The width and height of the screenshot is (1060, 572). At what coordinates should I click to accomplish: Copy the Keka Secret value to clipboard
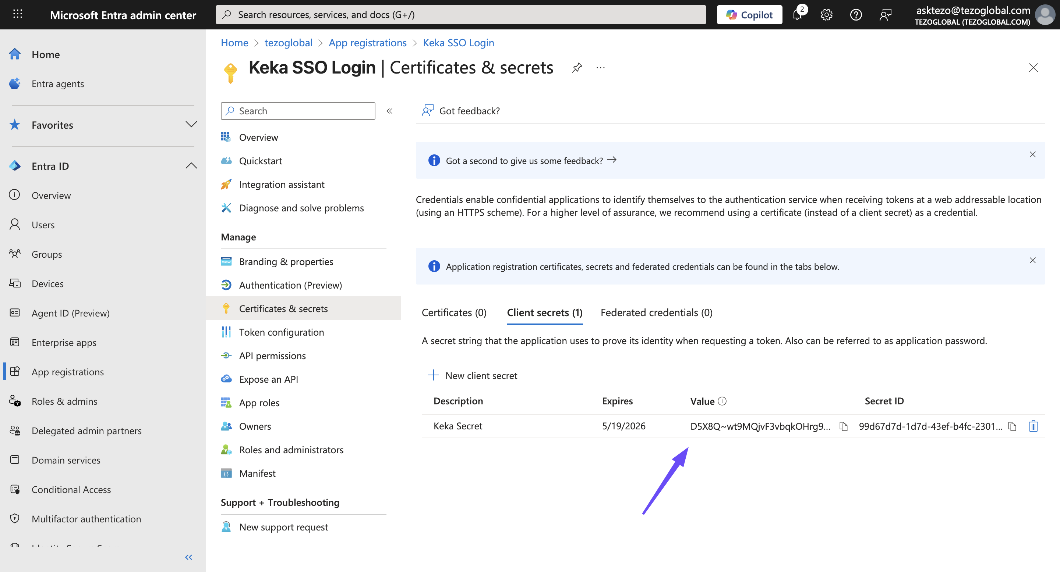843,426
